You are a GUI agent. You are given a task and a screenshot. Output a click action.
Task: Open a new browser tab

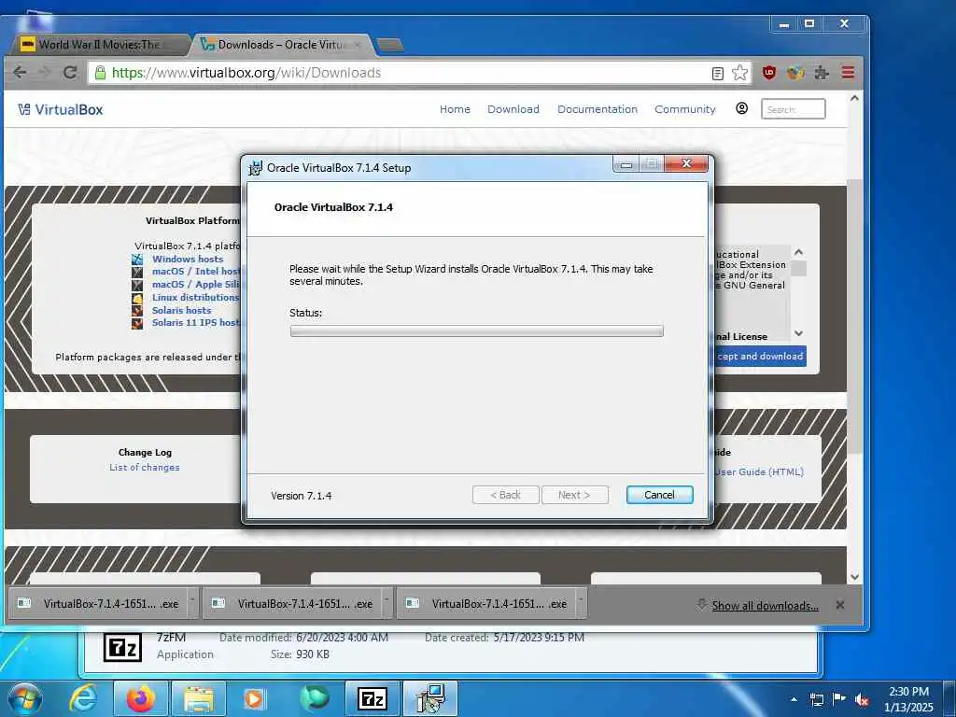click(x=389, y=45)
